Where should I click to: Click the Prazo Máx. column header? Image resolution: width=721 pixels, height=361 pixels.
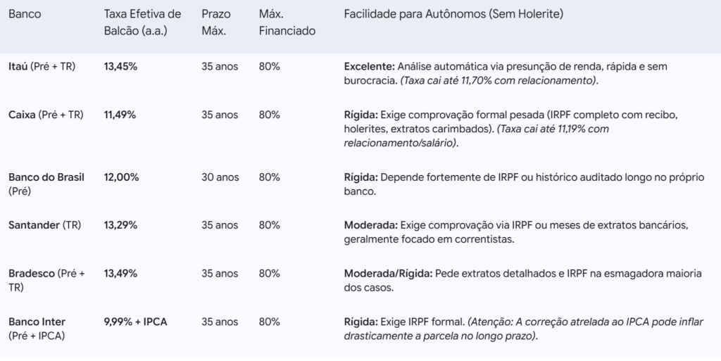[x=216, y=23]
